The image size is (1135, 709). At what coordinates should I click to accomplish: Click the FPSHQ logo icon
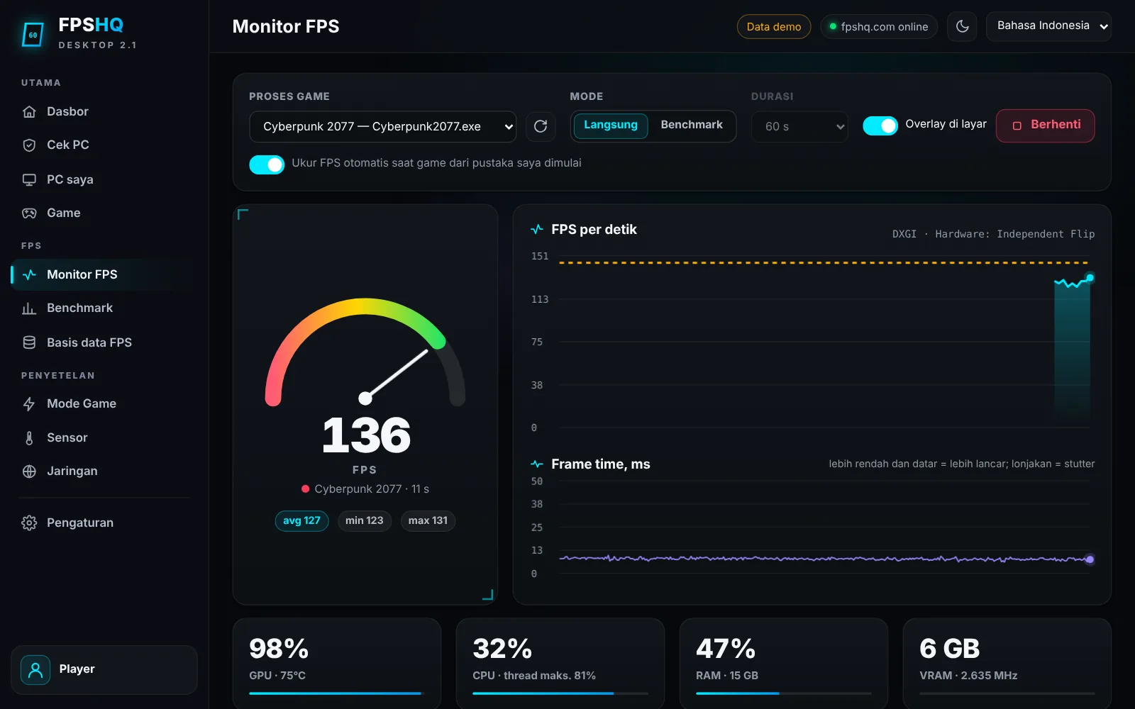(x=33, y=34)
